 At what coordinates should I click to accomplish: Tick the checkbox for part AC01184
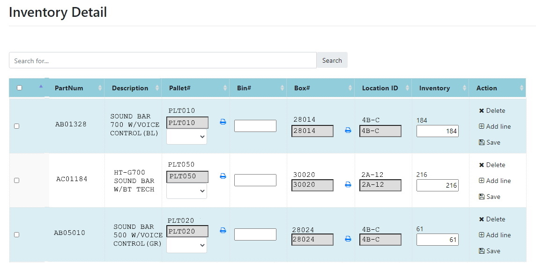click(16, 180)
